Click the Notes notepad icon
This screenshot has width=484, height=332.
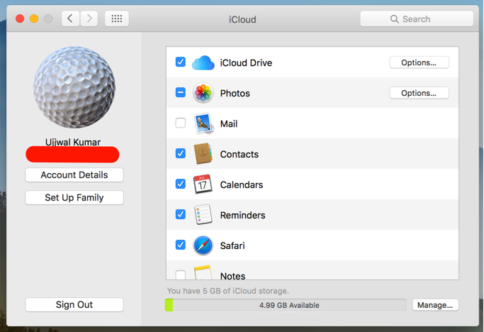203,272
